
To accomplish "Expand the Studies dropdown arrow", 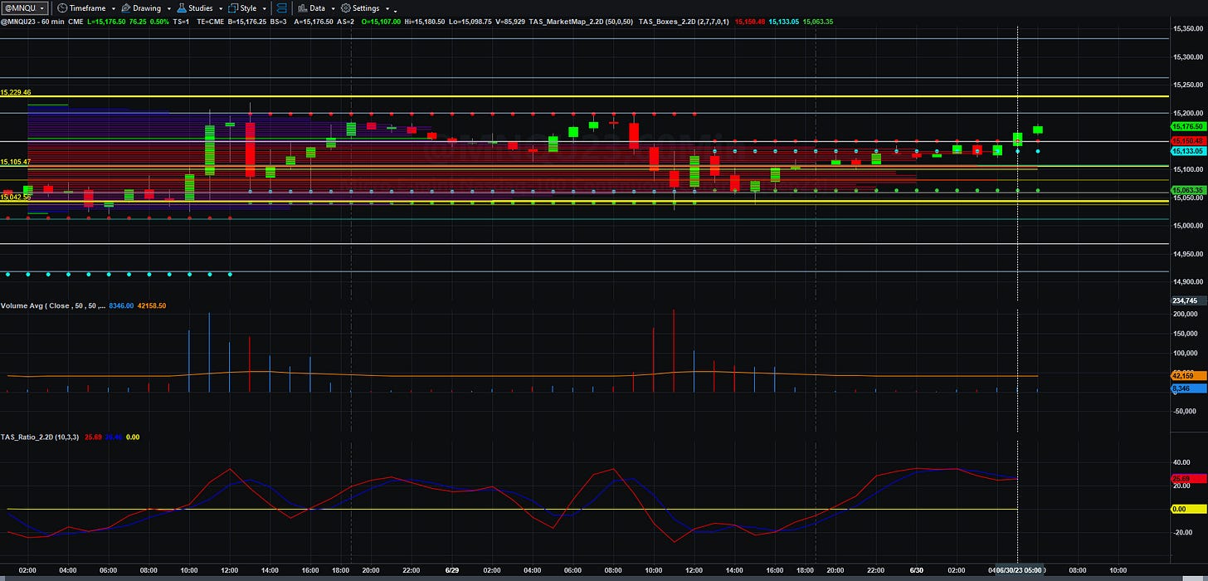I will [x=221, y=9].
